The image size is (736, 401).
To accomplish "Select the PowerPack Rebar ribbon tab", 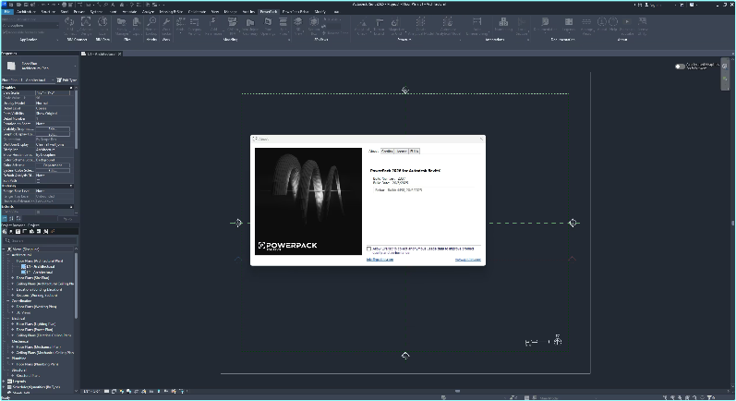I will click(296, 11).
